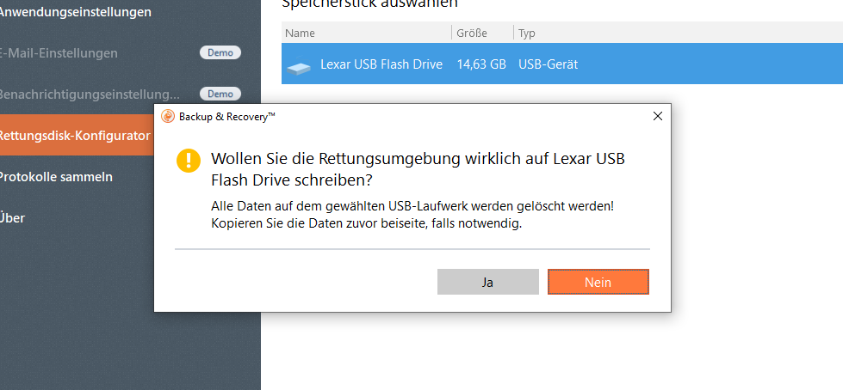843x390 pixels.
Task: Click the Demo badge beside Benachrichtigungseinstellungen
Action: (220, 94)
